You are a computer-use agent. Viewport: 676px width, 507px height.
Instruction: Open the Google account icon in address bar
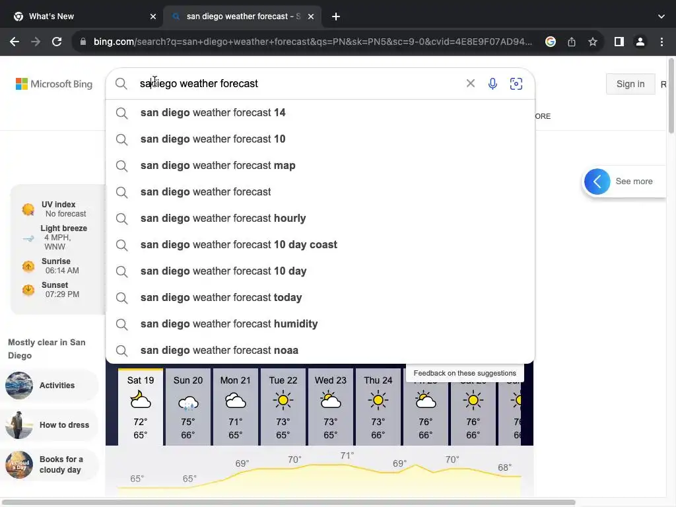click(550, 42)
